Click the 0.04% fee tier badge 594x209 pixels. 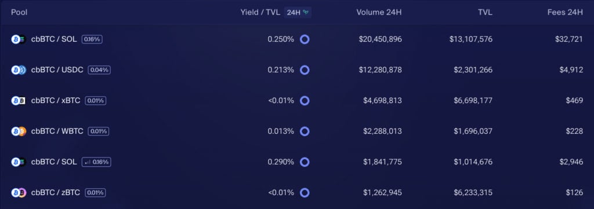coord(99,70)
